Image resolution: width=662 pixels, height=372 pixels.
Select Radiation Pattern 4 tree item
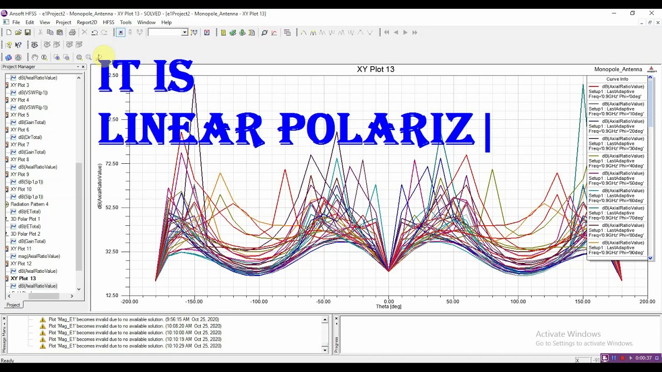29,204
